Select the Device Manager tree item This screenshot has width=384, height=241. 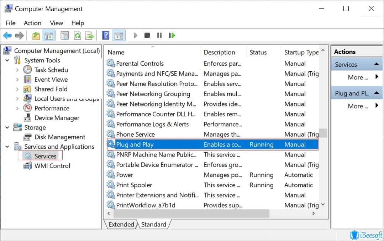57,118
